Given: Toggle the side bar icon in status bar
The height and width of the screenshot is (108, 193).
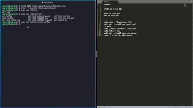Looking at the screenshot, I should [99, 107].
